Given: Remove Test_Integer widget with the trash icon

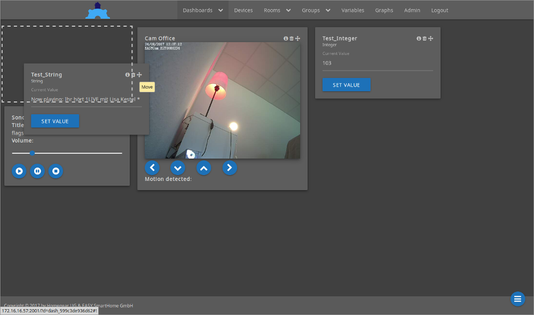Looking at the screenshot, I should click(x=425, y=38).
